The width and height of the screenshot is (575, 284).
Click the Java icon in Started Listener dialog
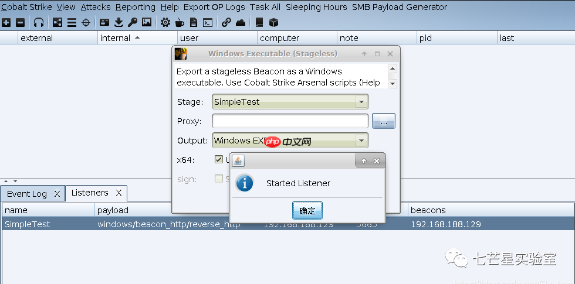click(x=238, y=160)
